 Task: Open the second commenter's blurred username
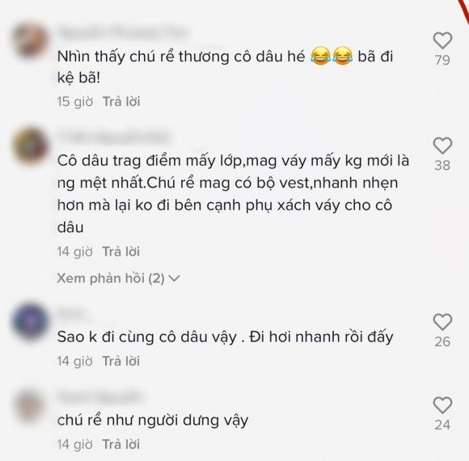coord(114,137)
